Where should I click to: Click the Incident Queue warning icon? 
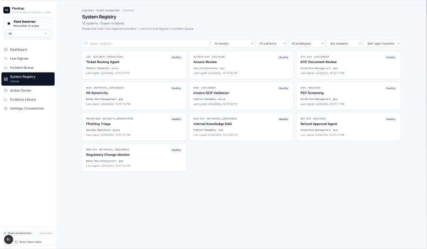coord(5,67)
